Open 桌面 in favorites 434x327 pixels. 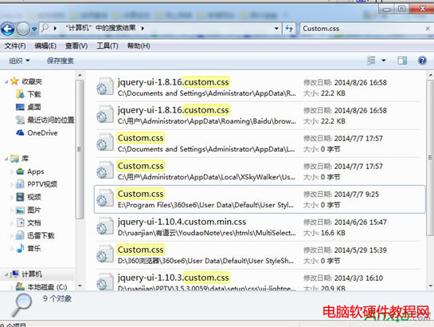[x=29, y=107]
